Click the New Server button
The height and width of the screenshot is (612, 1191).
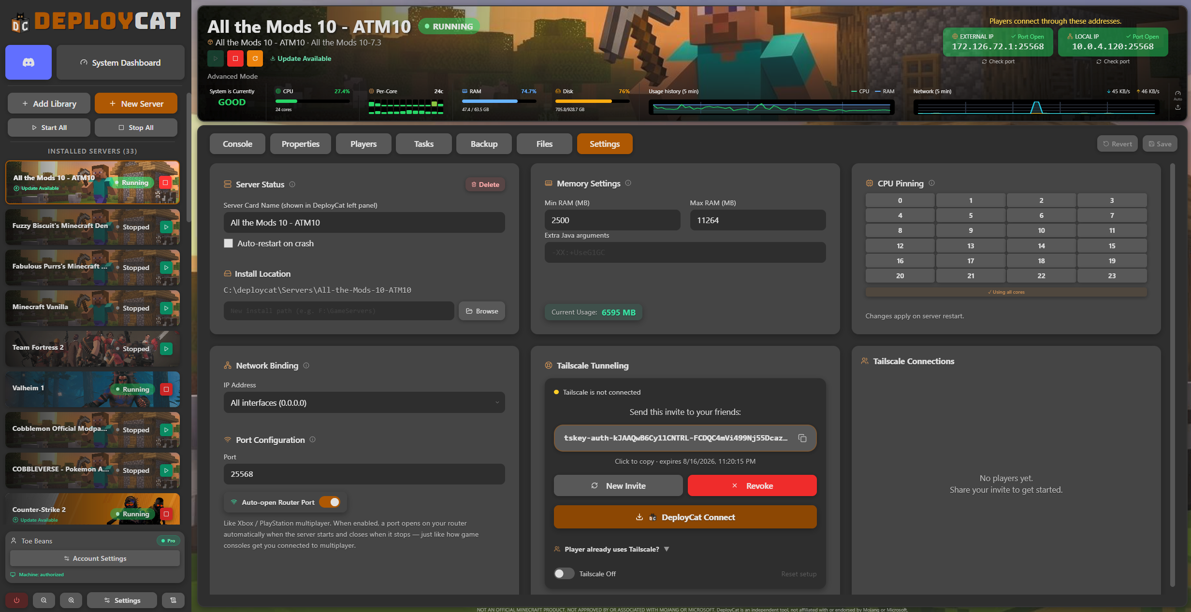tap(136, 103)
